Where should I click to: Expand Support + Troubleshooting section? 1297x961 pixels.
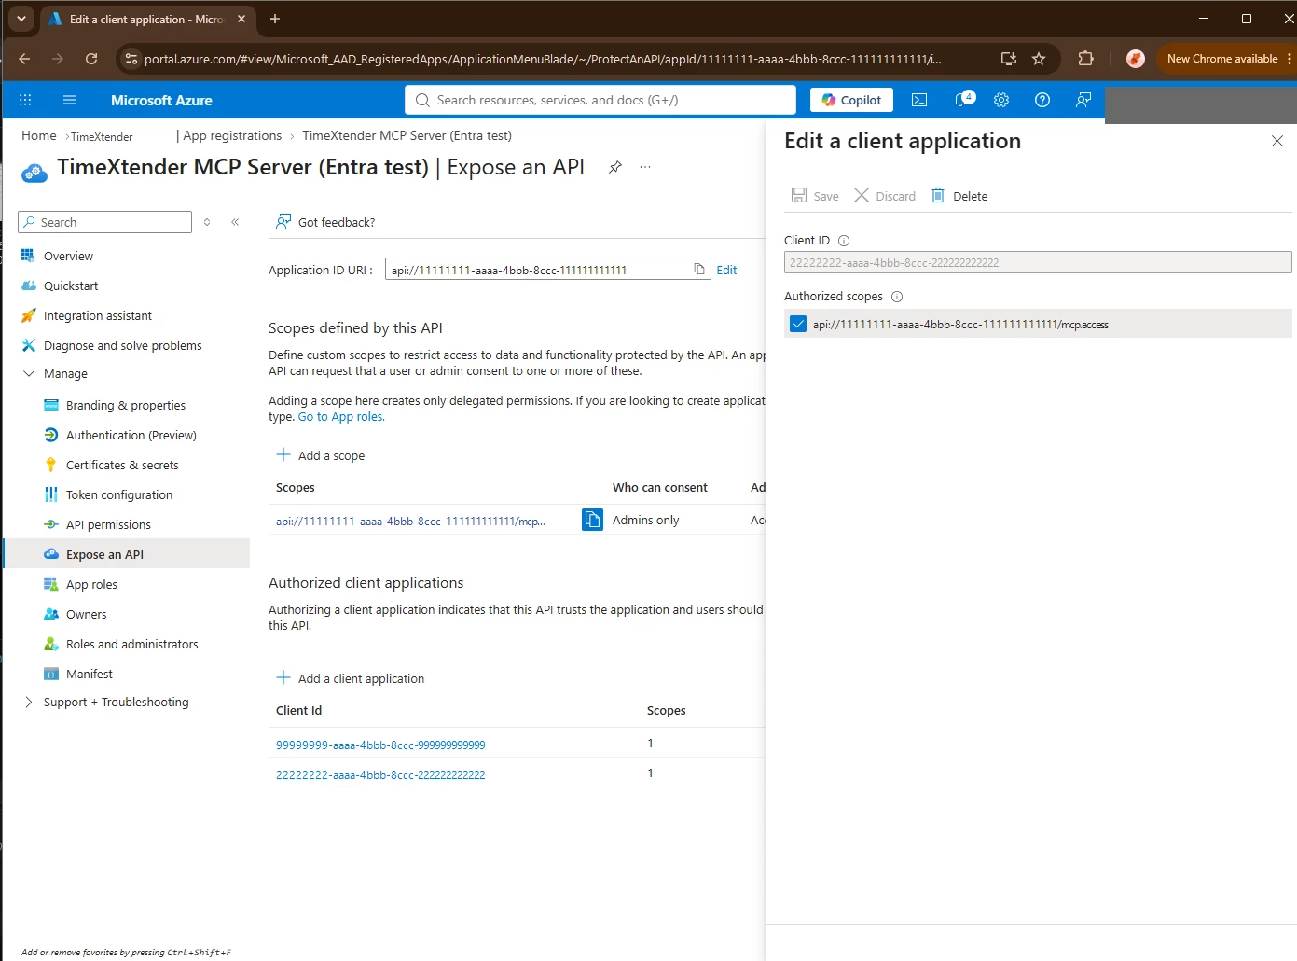click(29, 702)
